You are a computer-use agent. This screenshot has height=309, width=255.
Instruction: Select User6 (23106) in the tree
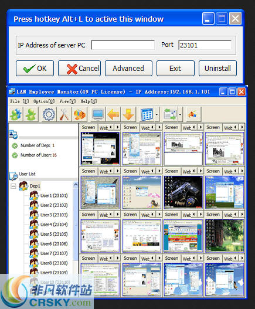(54, 244)
